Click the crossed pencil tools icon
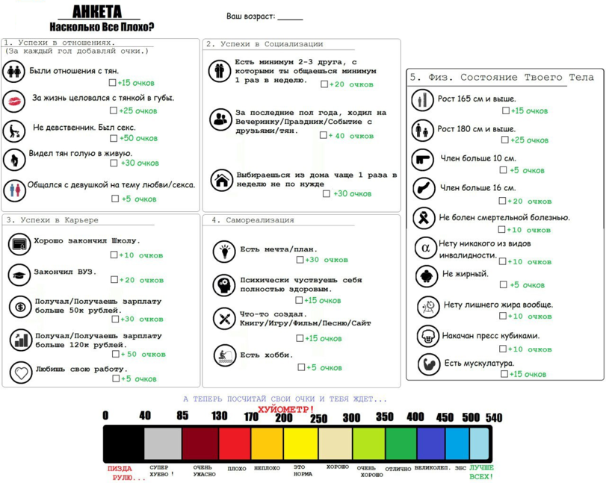The image size is (606, 483). click(x=224, y=319)
